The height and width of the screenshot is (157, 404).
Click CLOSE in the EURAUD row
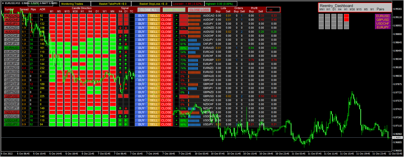[166, 48]
